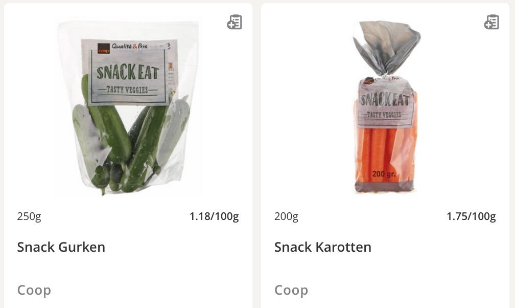Click the 1.18/100g unit price
Viewport: 515px width, 308px height.
point(214,216)
